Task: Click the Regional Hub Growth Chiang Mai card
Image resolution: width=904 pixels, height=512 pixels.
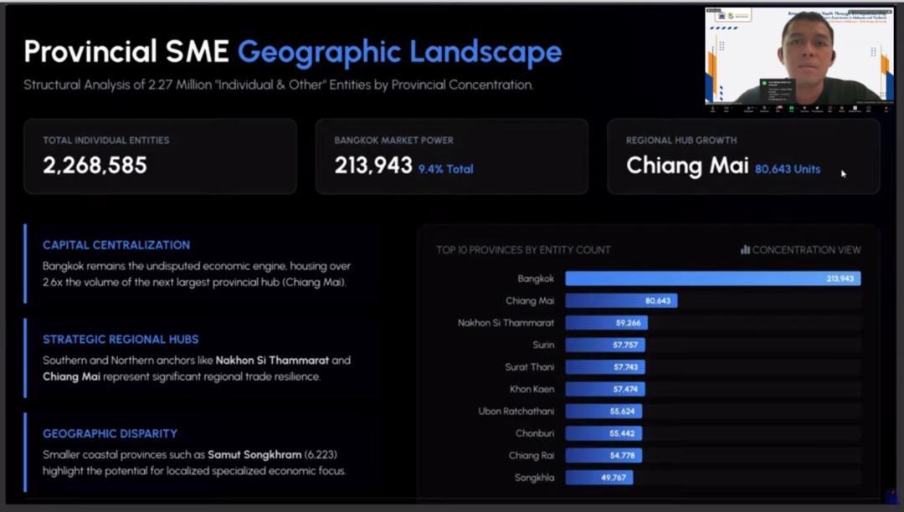Action: (x=742, y=156)
